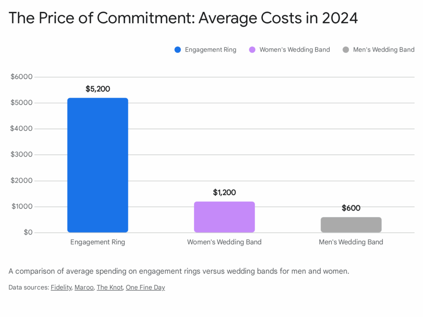Image resolution: width=423 pixels, height=317 pixels.
Task: Click the $5,200 value label
Action: click(98, 89)
